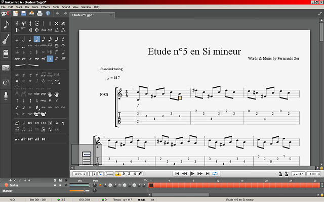This screenshot has height=202, width=324.
Task: Click the Guitar pan knob
Action: click(95, 185)
